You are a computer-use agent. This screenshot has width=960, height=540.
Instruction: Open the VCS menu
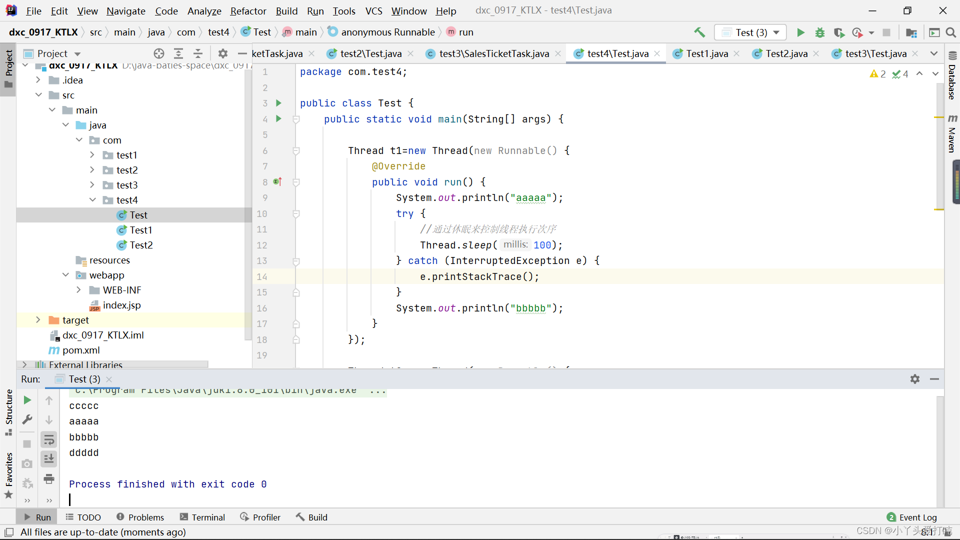point(373,11)
